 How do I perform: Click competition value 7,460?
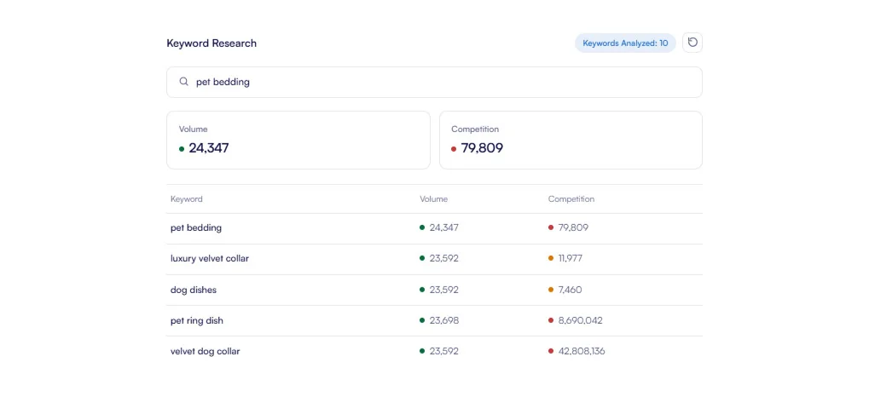click(x=570, y=290)
